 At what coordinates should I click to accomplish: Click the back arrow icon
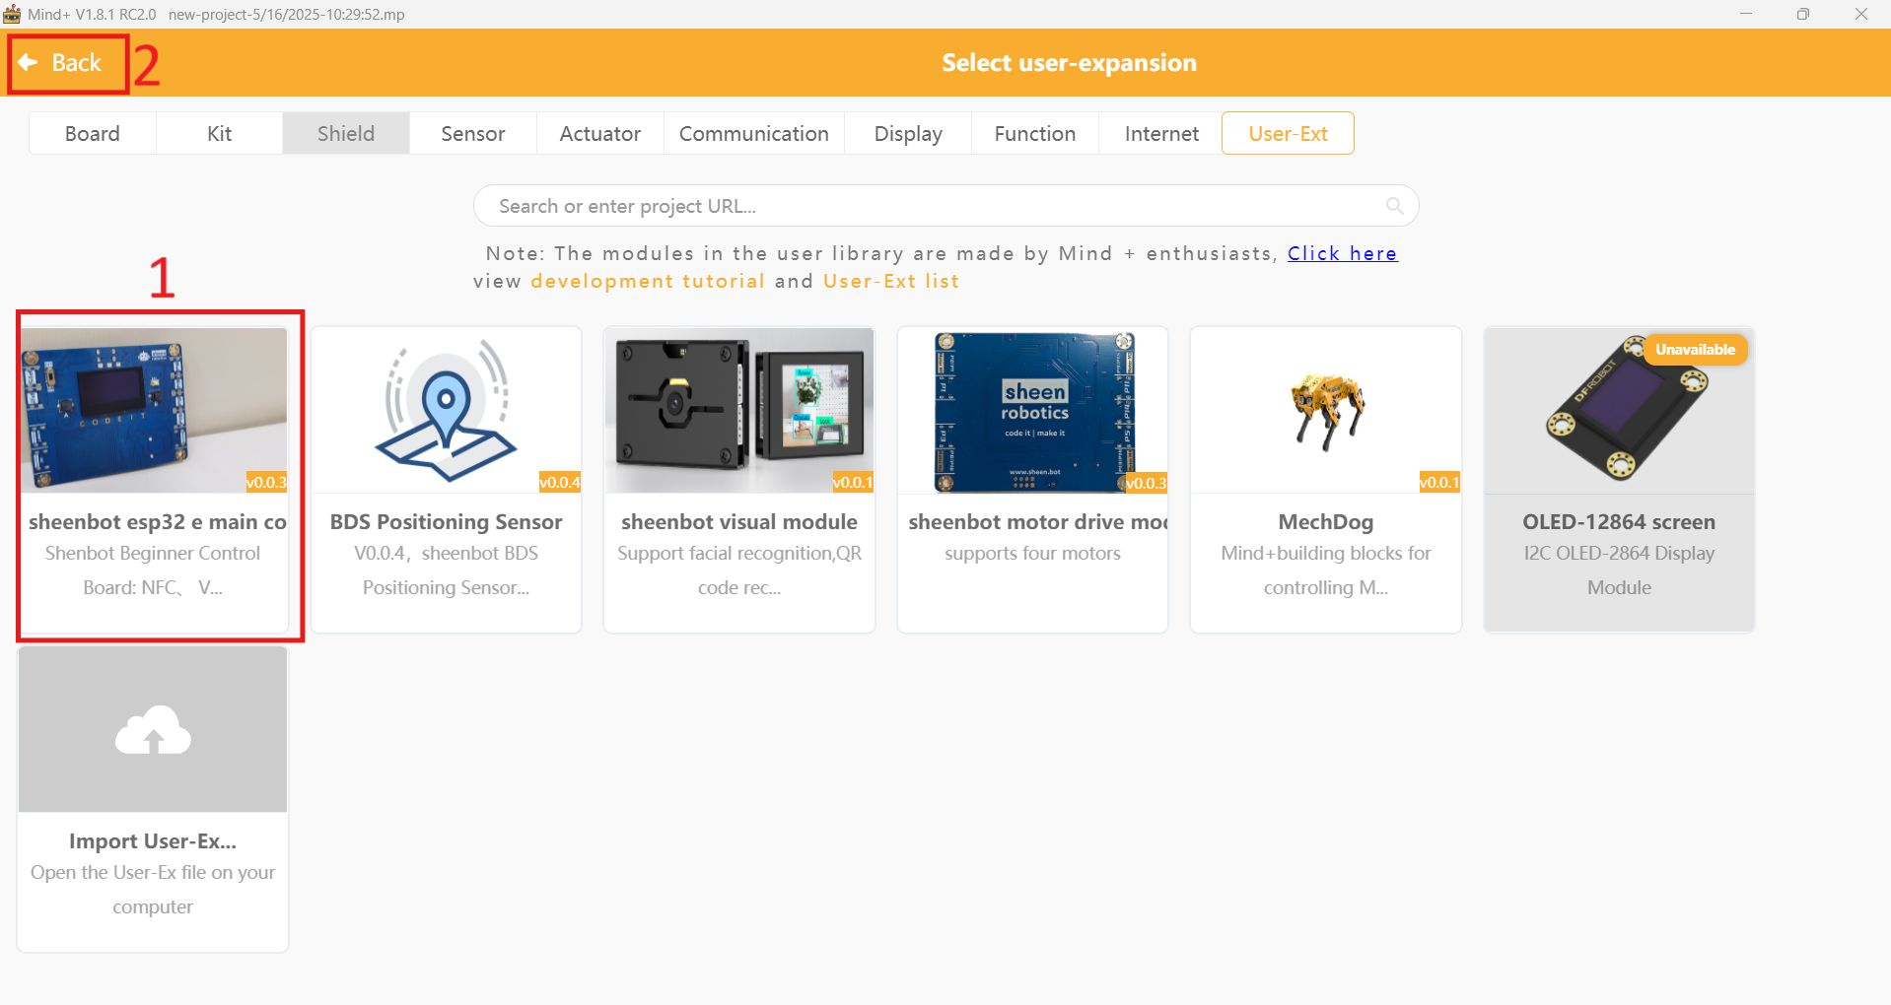pos(28,62)
